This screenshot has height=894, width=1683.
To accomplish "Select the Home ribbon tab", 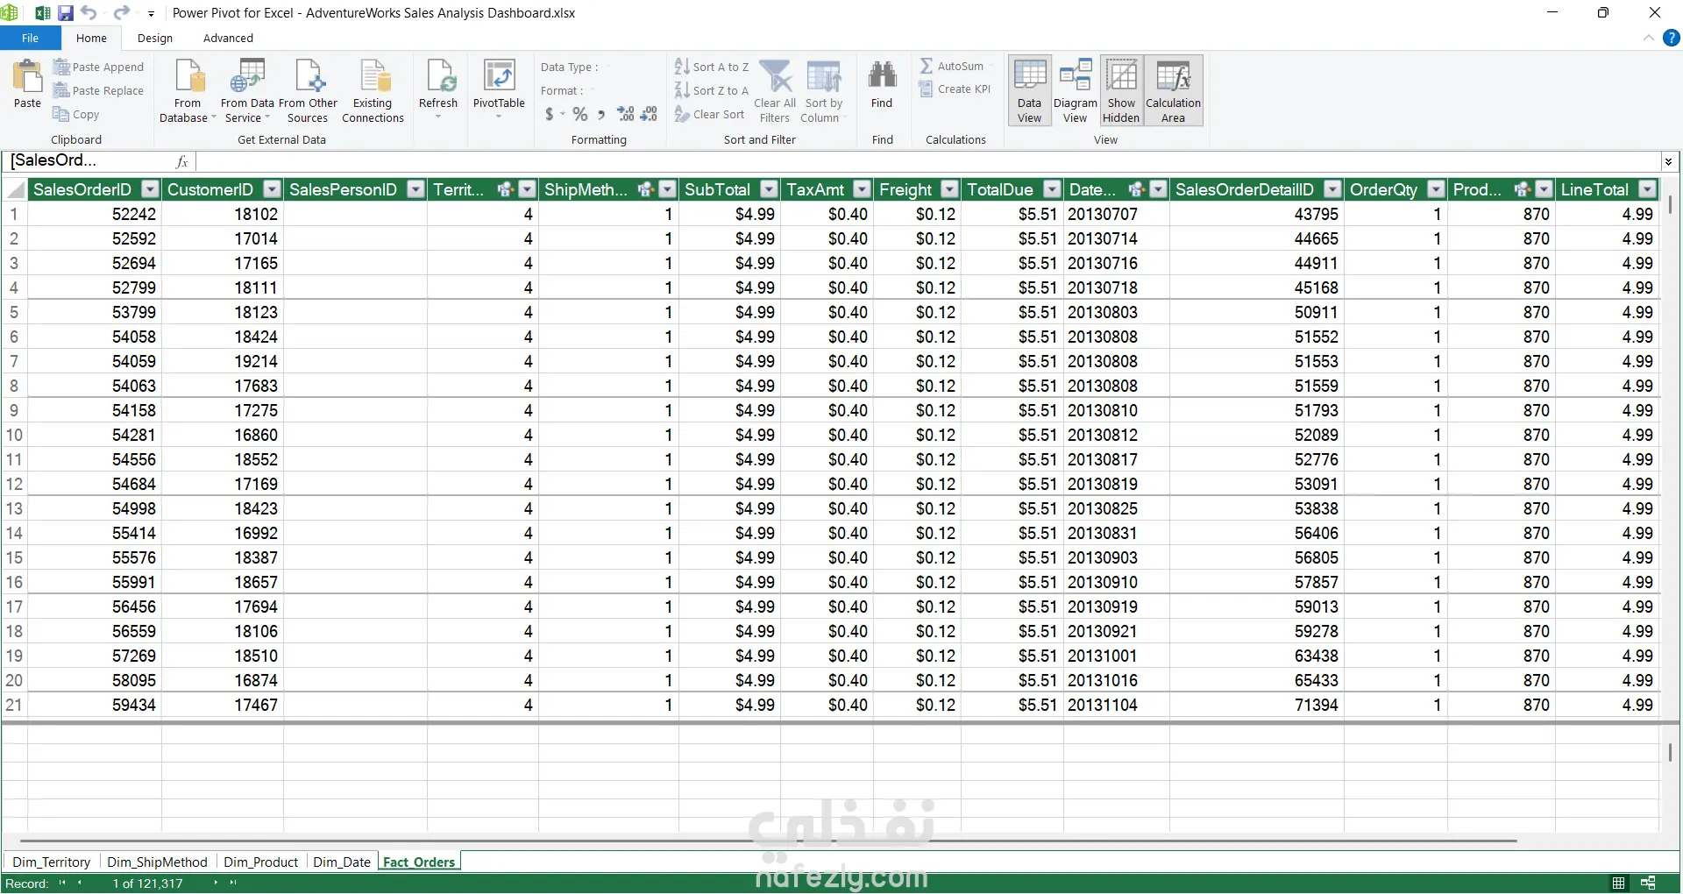I will point(91,38).
